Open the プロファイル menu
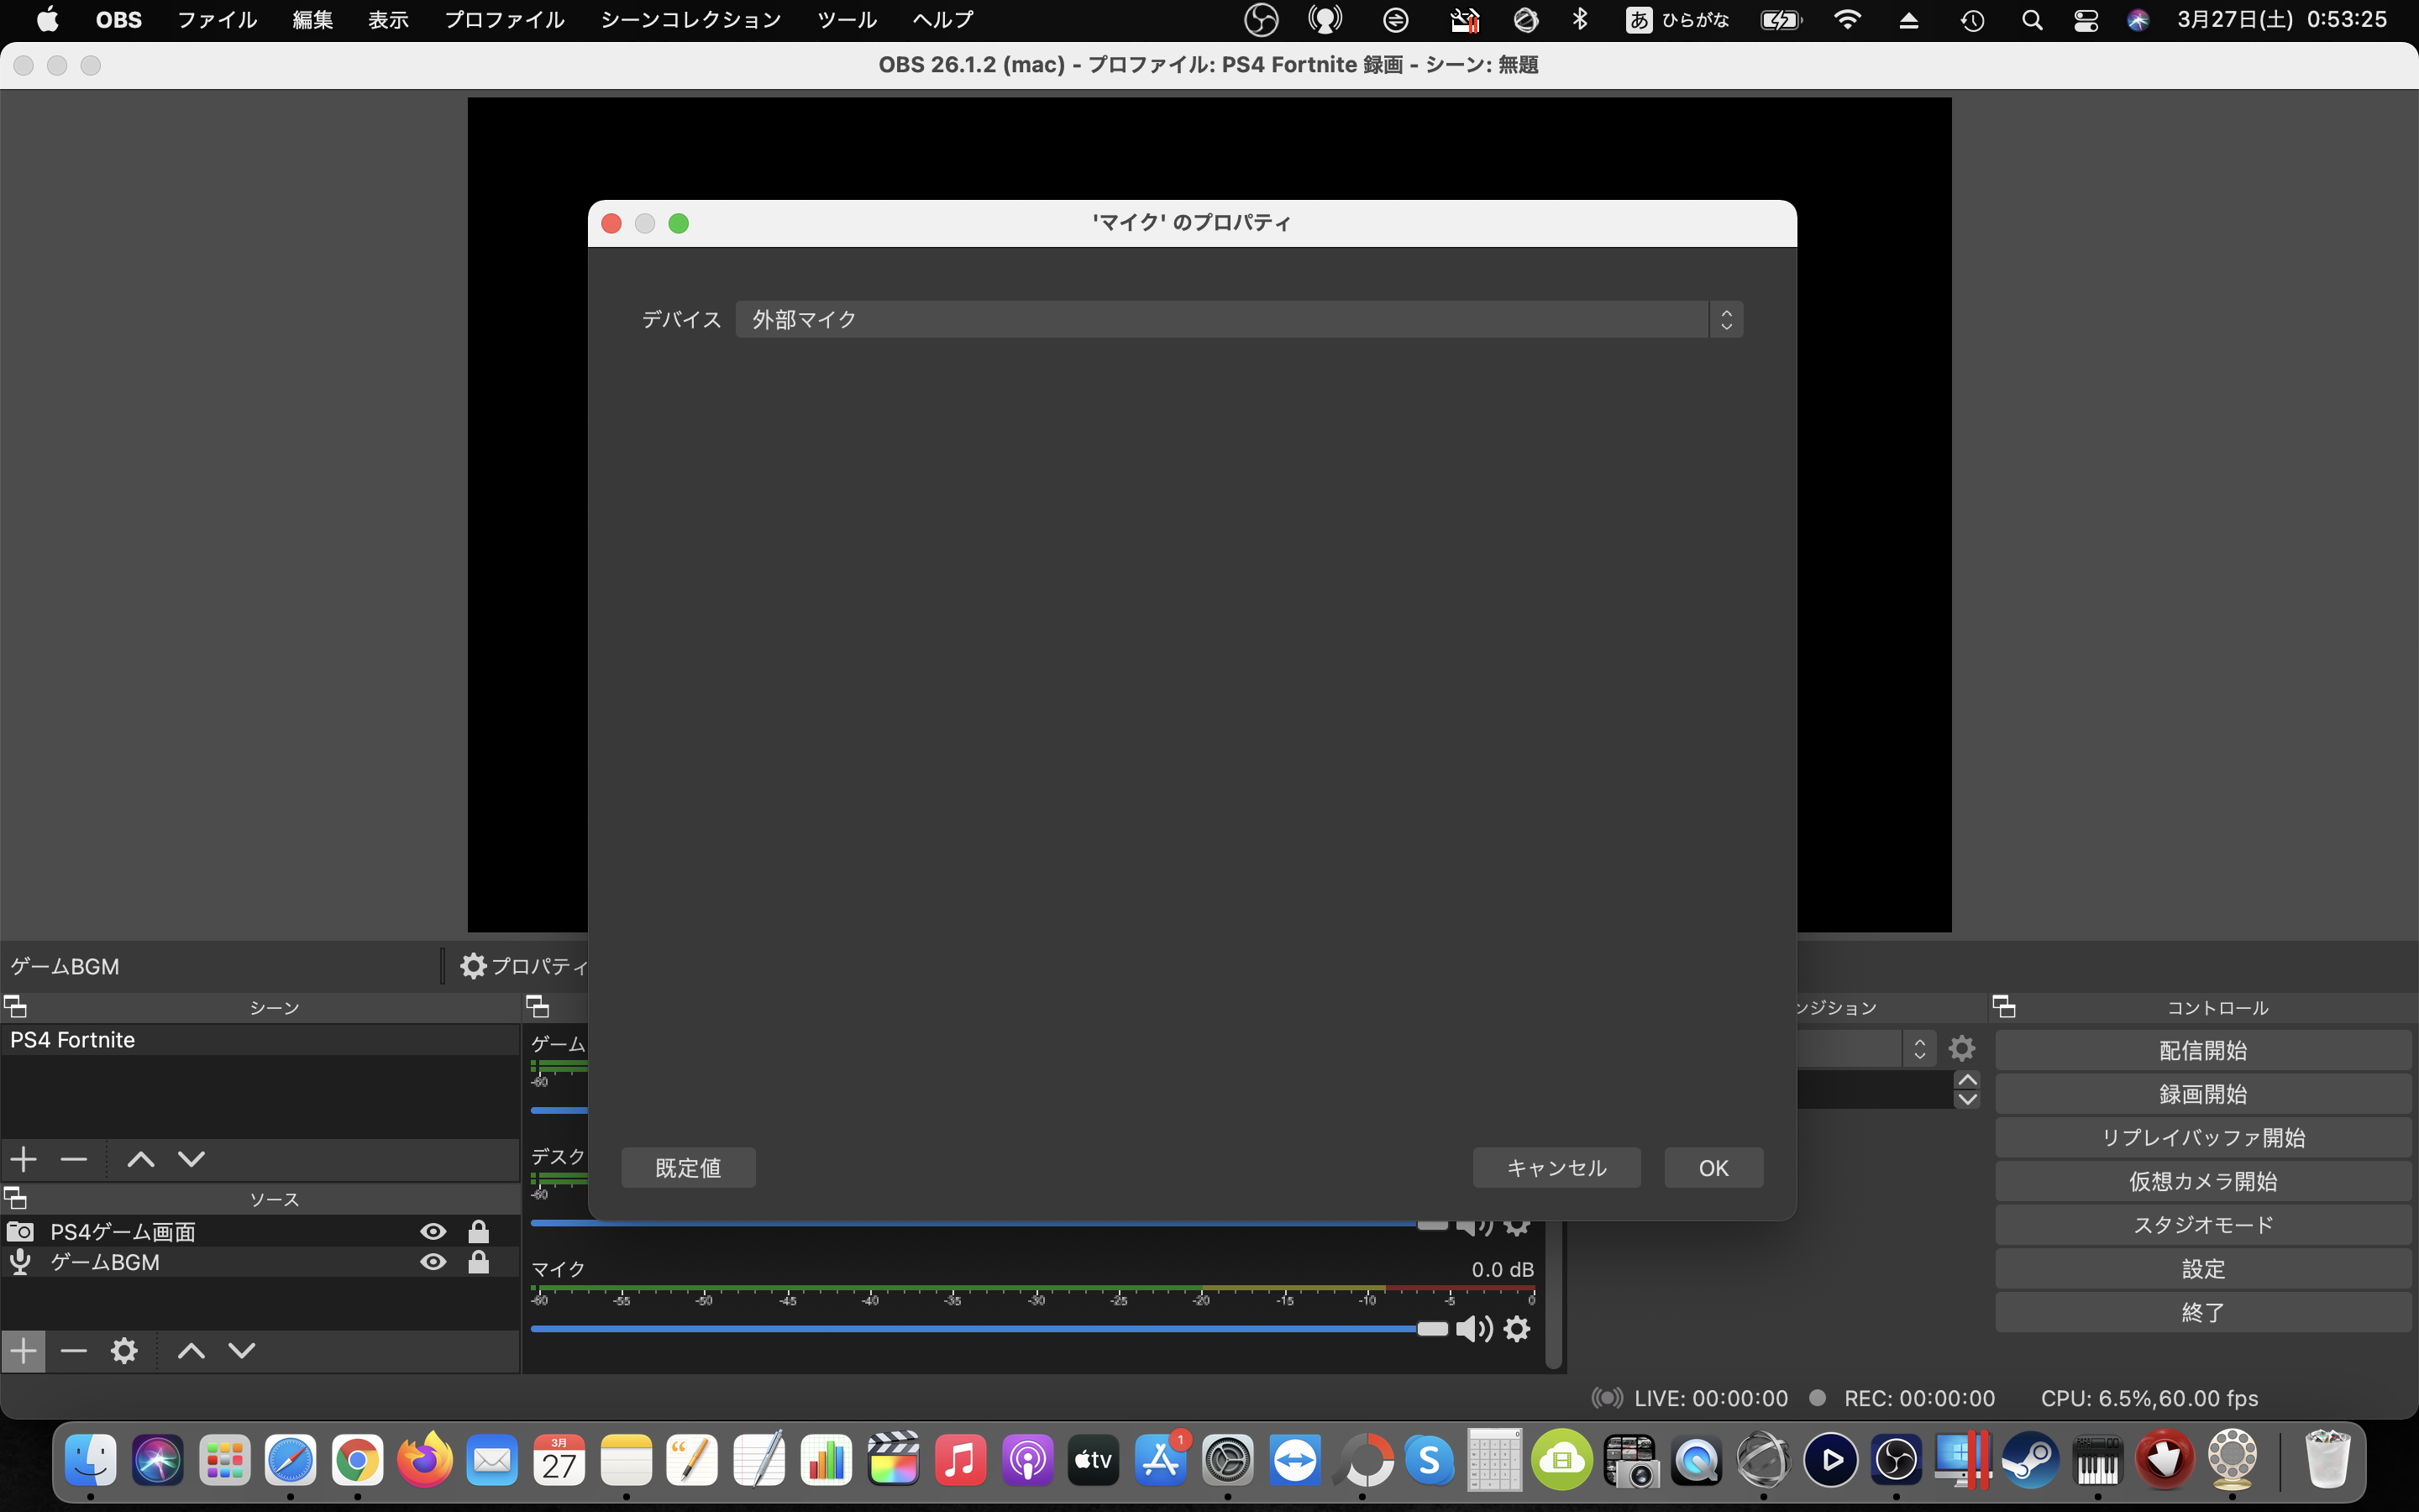 [x=504, y=20]
